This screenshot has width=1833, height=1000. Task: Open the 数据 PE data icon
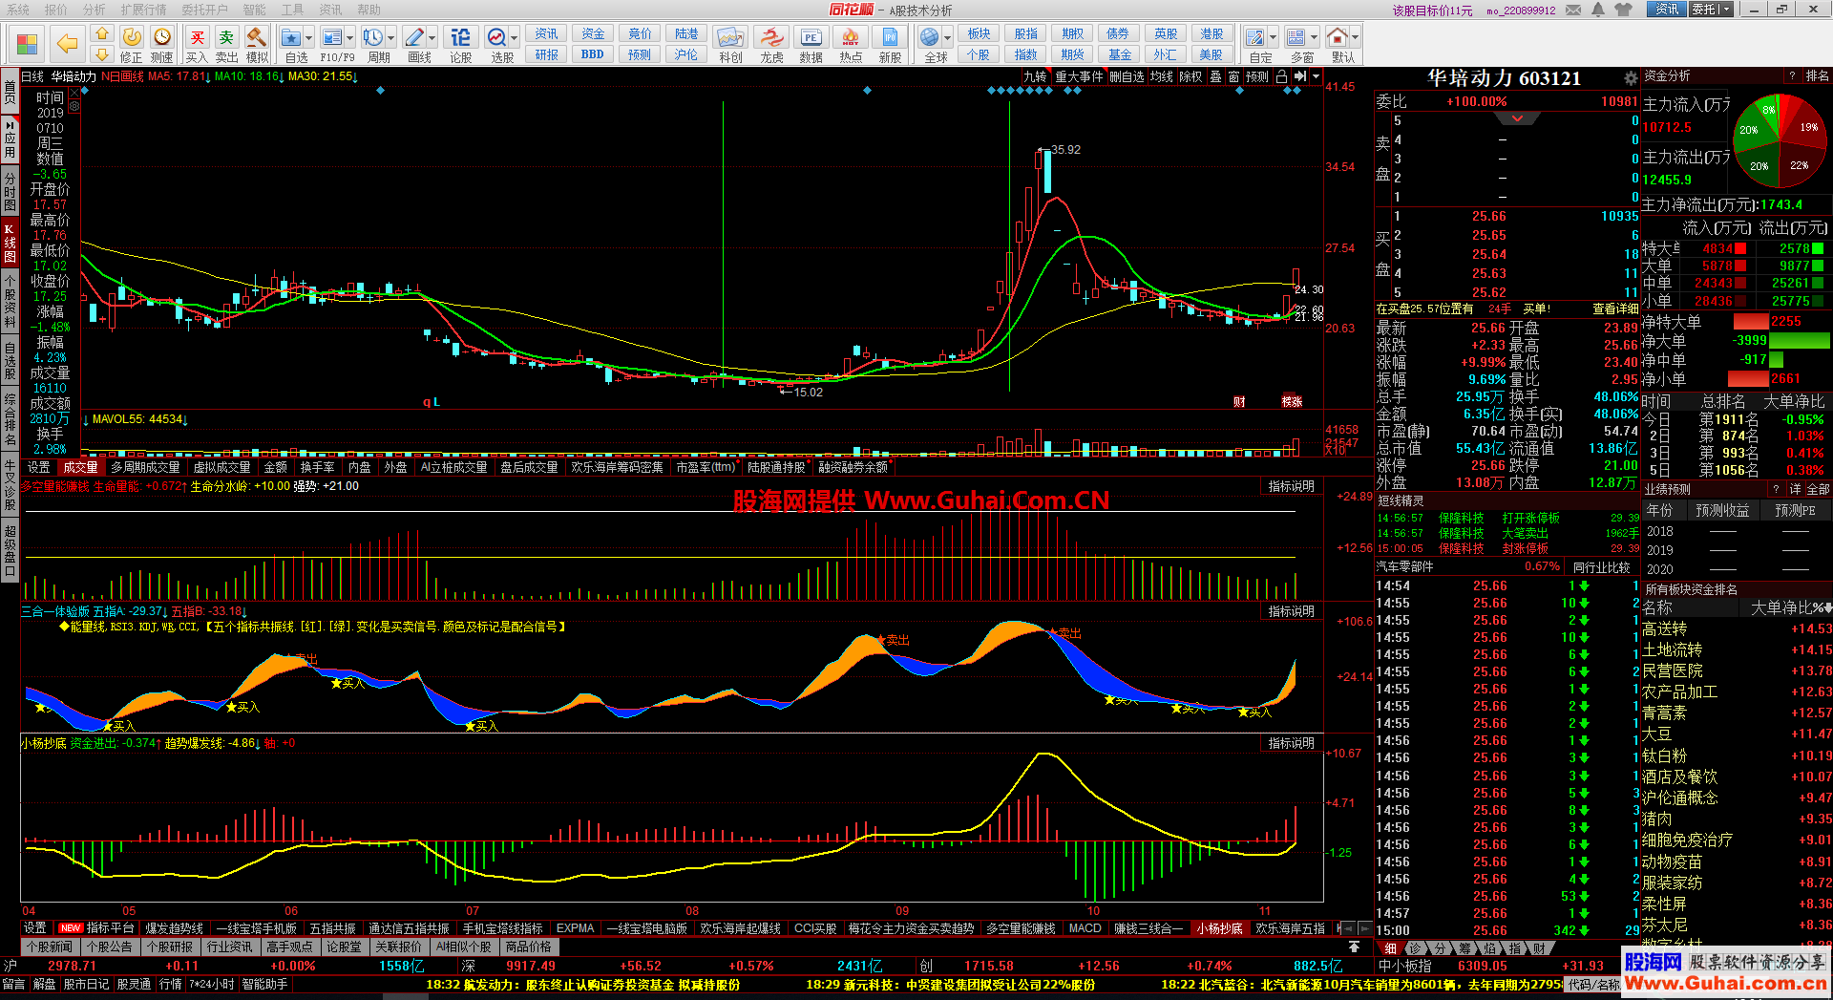pyautogui.click(x=811, y=45)
